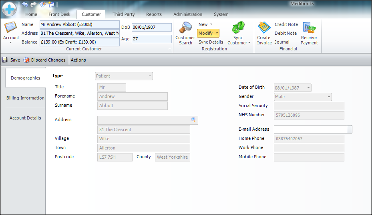This screenshot has width=372, height=215.
Task: Open the Actions menu in toolbar
Action: point(78,60)
